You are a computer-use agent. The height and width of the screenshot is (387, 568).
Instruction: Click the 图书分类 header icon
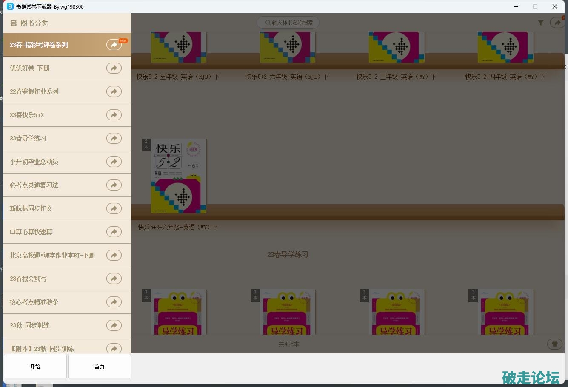point(14,23)
